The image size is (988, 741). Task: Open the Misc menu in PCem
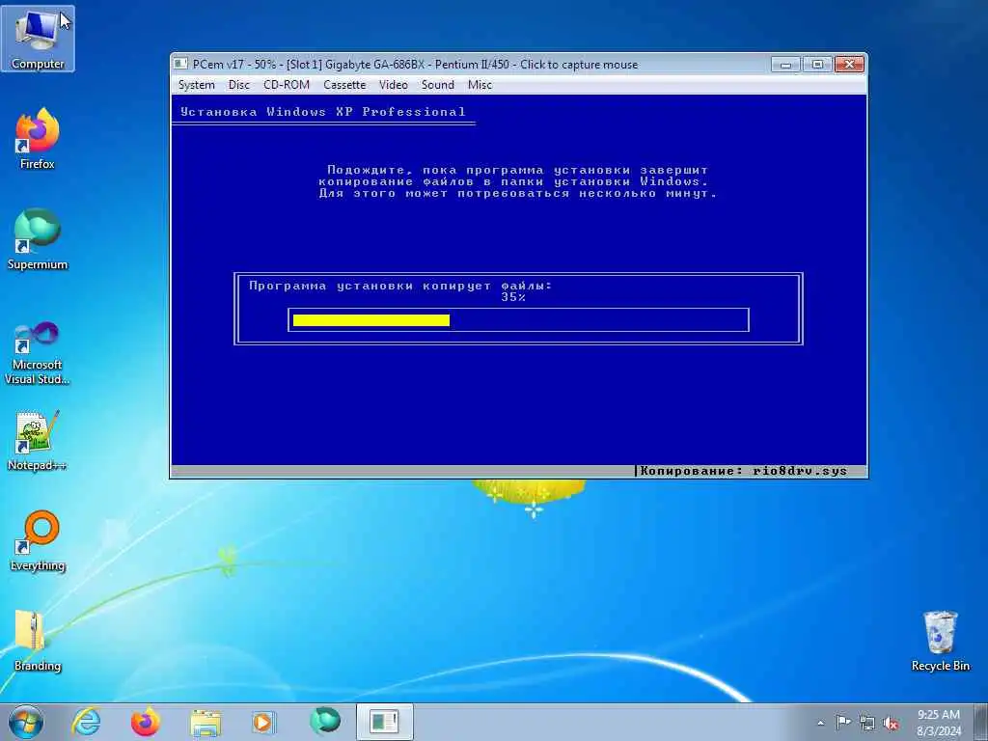click(480, 85)
